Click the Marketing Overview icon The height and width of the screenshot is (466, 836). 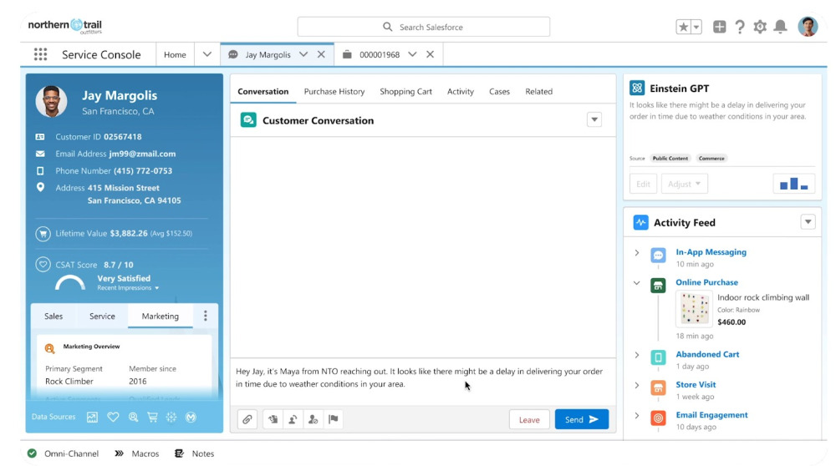49,348
